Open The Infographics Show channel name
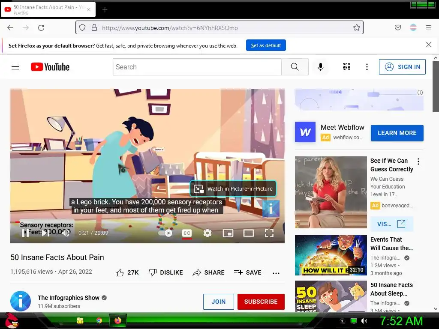This screenshot has width=439, height=329. [x=68, y=298]
